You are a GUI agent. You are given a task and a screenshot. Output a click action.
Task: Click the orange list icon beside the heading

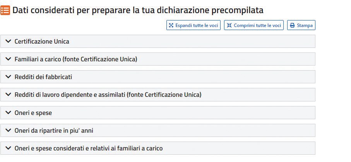tap(5, 10)
